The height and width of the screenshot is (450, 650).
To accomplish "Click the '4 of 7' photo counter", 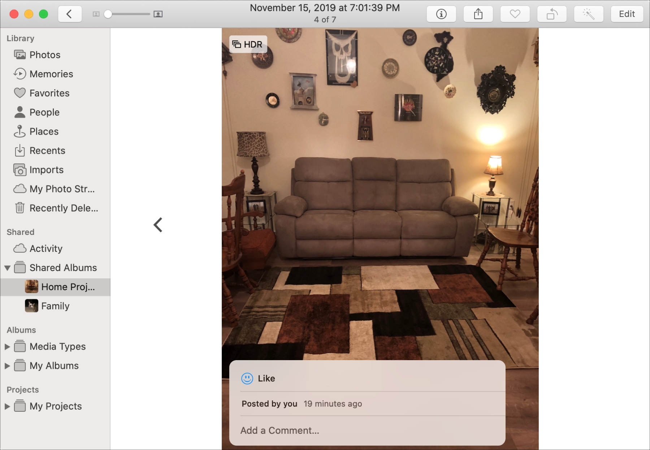I will point(325,19).
